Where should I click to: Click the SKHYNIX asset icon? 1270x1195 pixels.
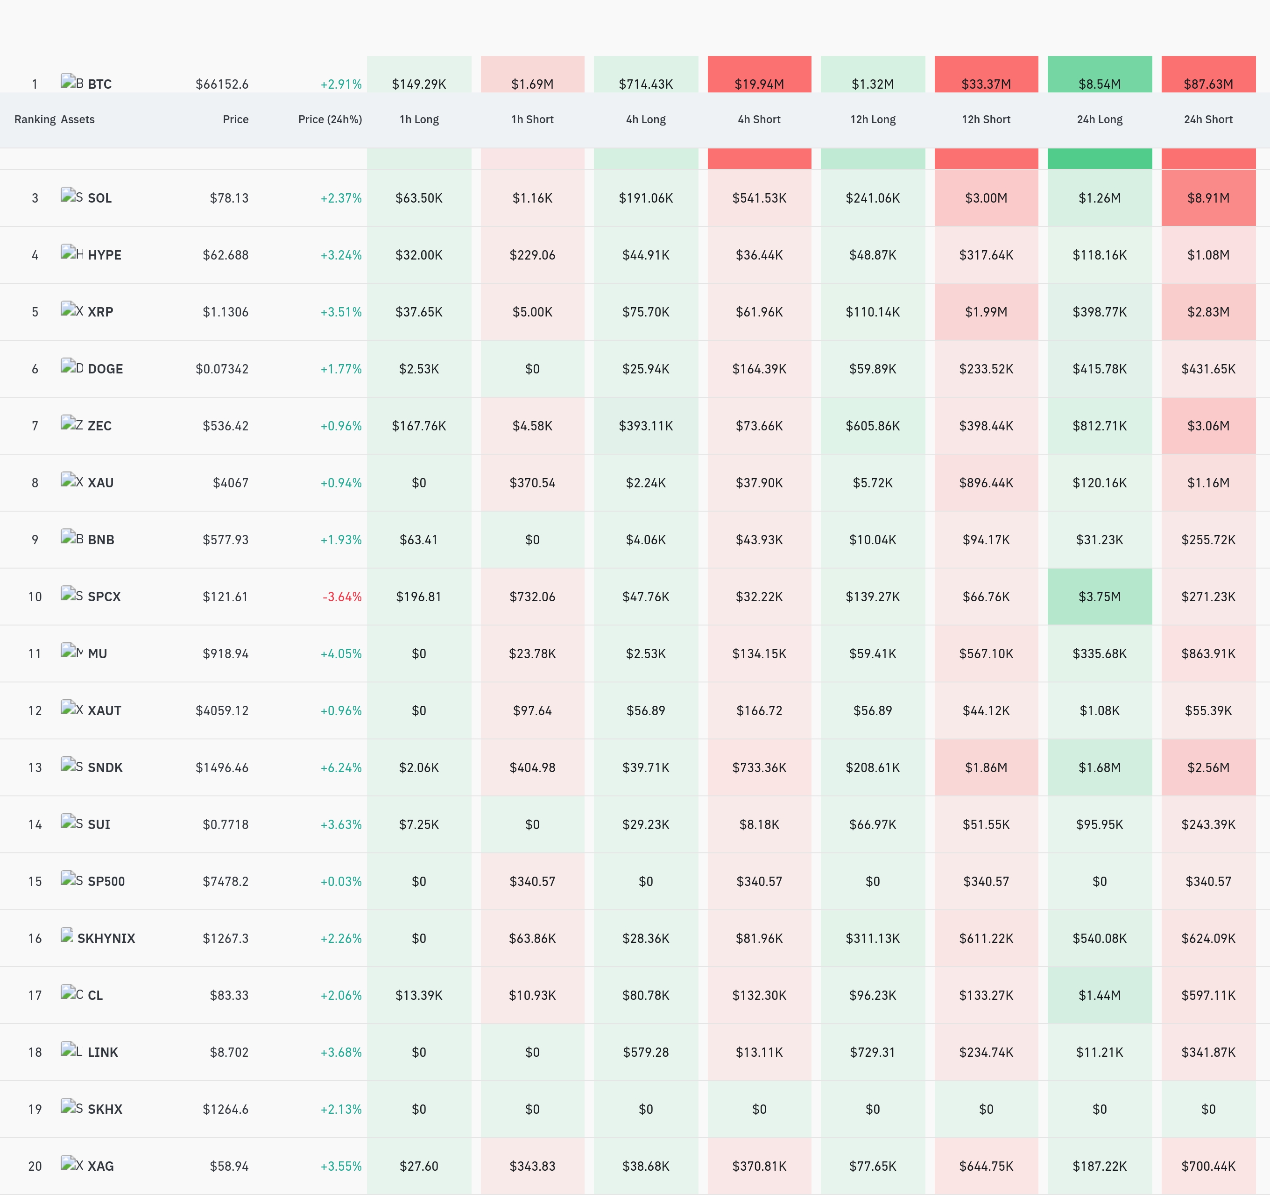point(67,935)
